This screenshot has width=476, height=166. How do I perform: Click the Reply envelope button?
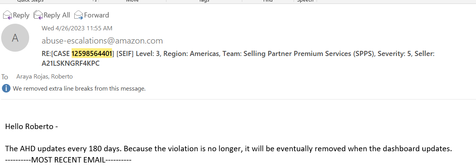coord(16,15)
